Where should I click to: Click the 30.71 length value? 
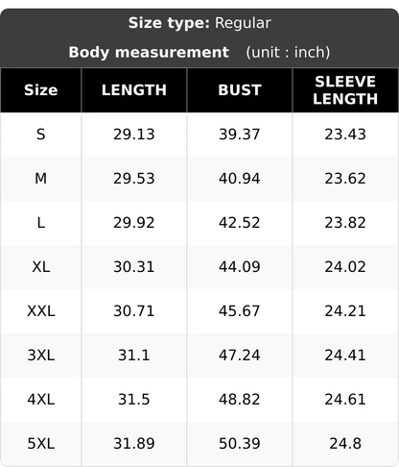tap(134, 311)
